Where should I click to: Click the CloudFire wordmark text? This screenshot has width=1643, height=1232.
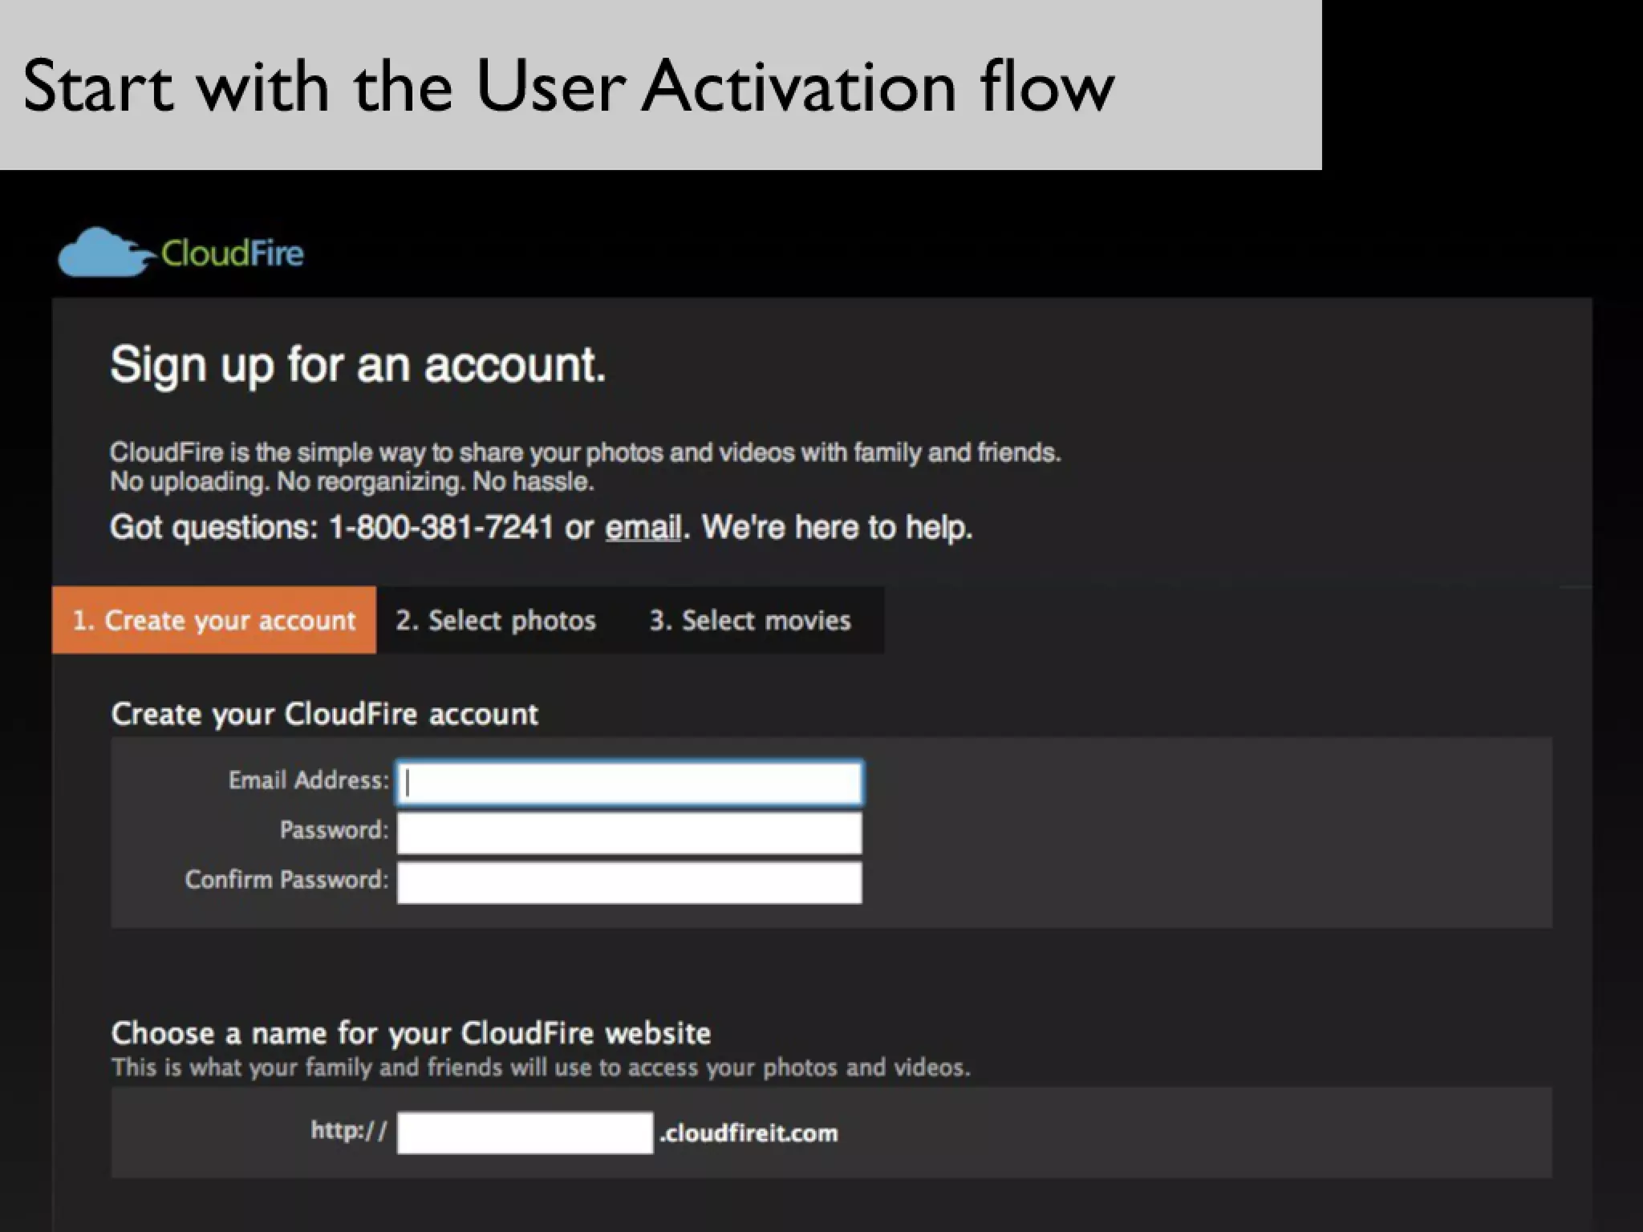(x=233, y=253)
